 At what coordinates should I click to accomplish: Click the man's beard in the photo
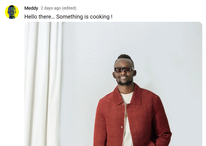point(125,82)
